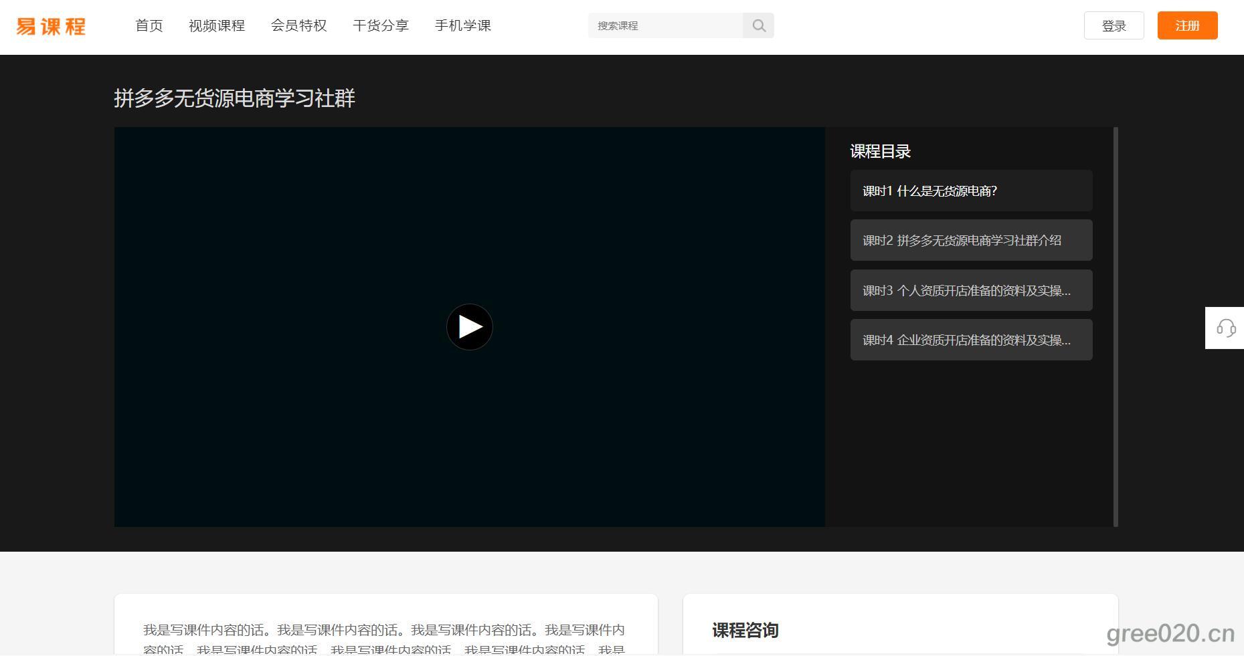Select 课时3 个人资质开店准备的资料
The width and height of the screenshot is (1244, 656).
tap(972, 290)
